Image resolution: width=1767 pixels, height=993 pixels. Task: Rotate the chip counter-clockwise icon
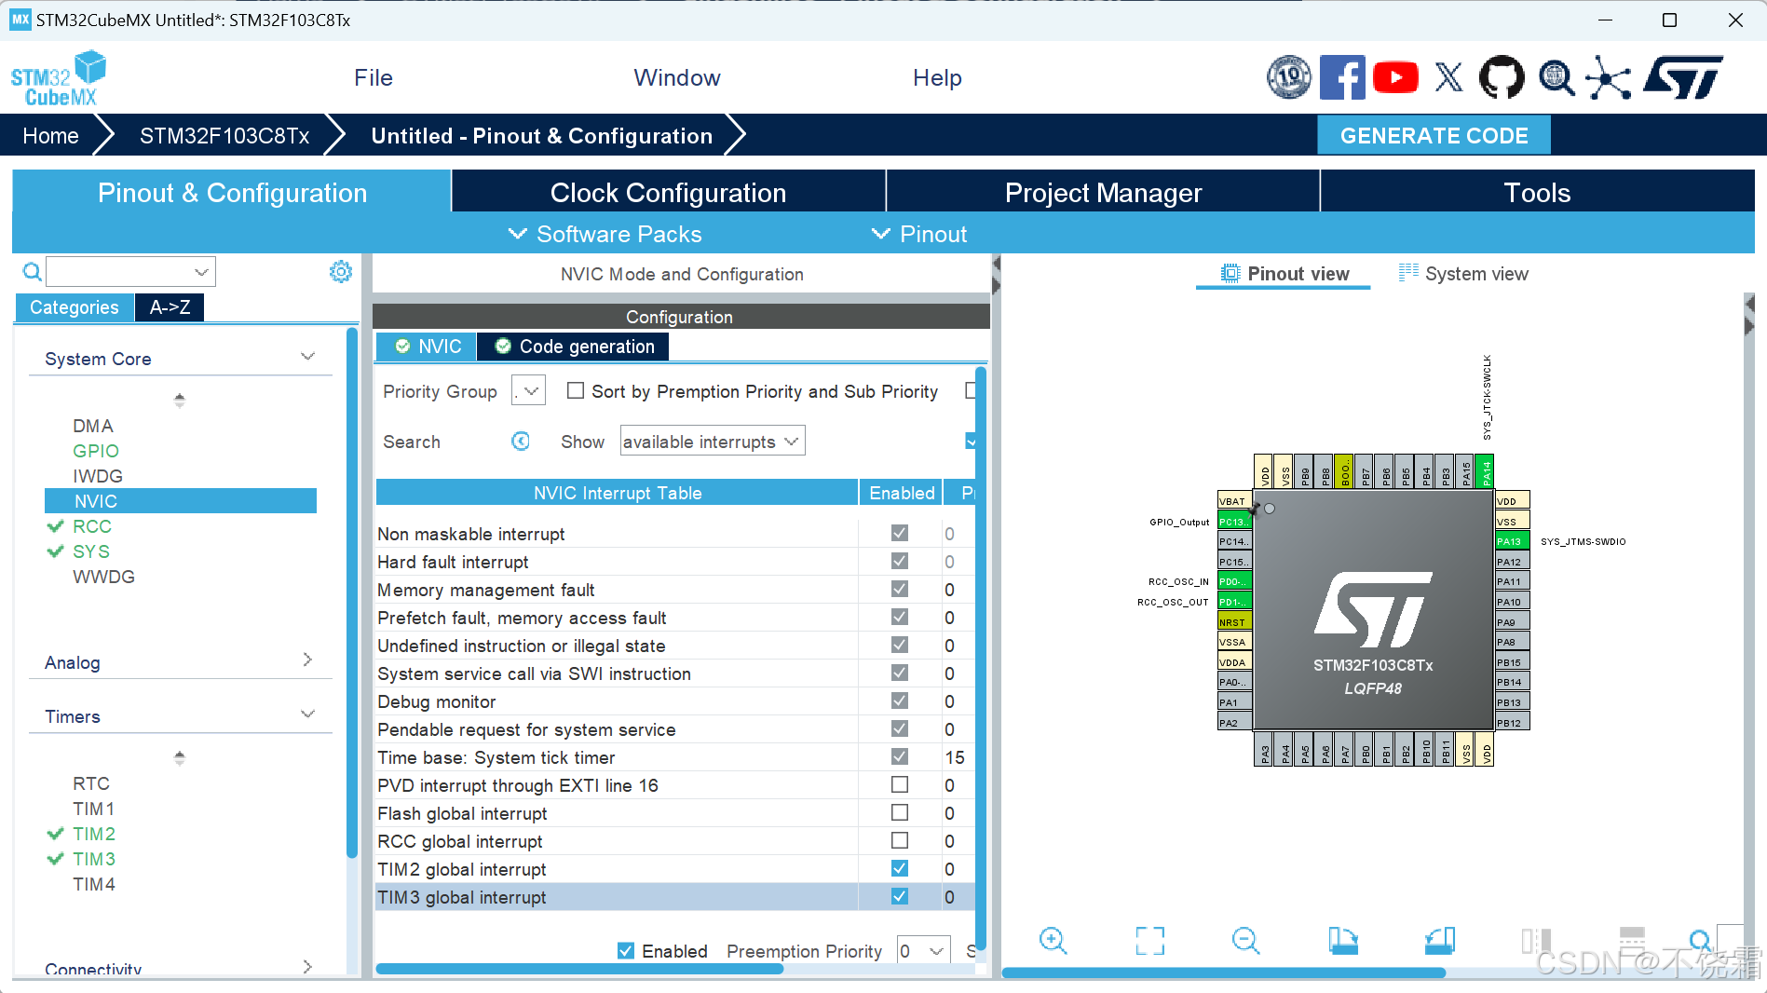(x=1440, y=941)
